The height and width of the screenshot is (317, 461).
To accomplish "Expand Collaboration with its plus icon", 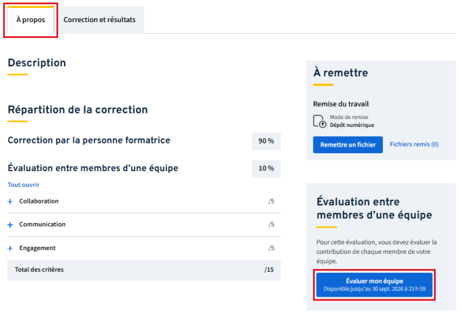I will coord(10,202).
